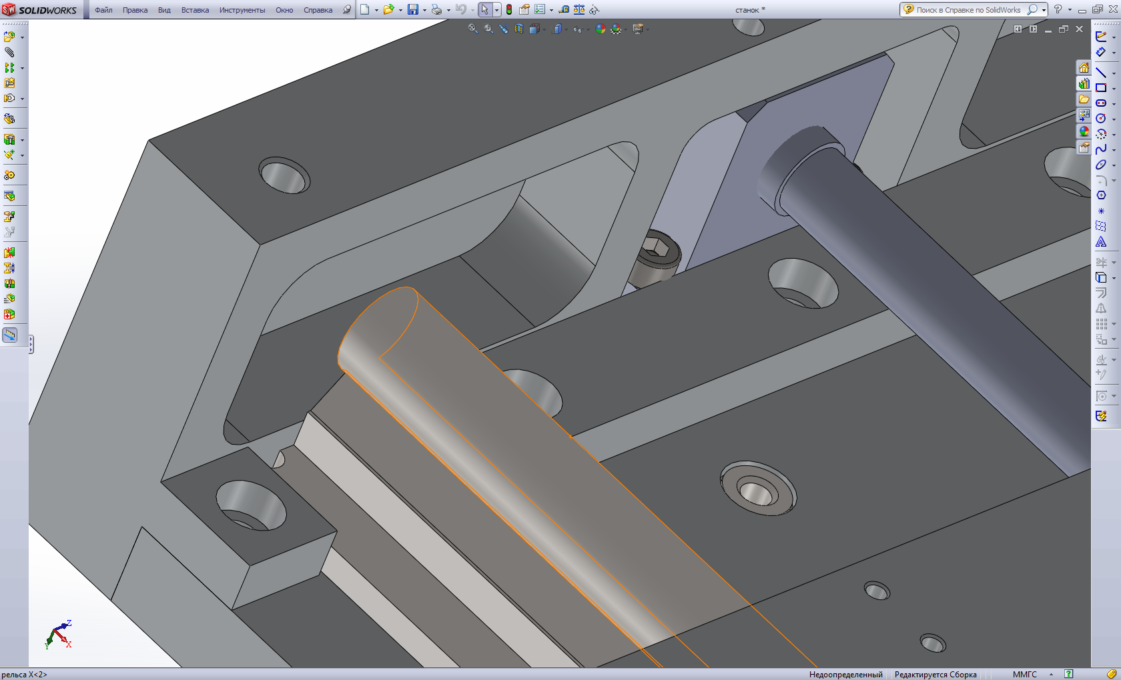
Task: Click the Print icon
Action: click(436, 10)
